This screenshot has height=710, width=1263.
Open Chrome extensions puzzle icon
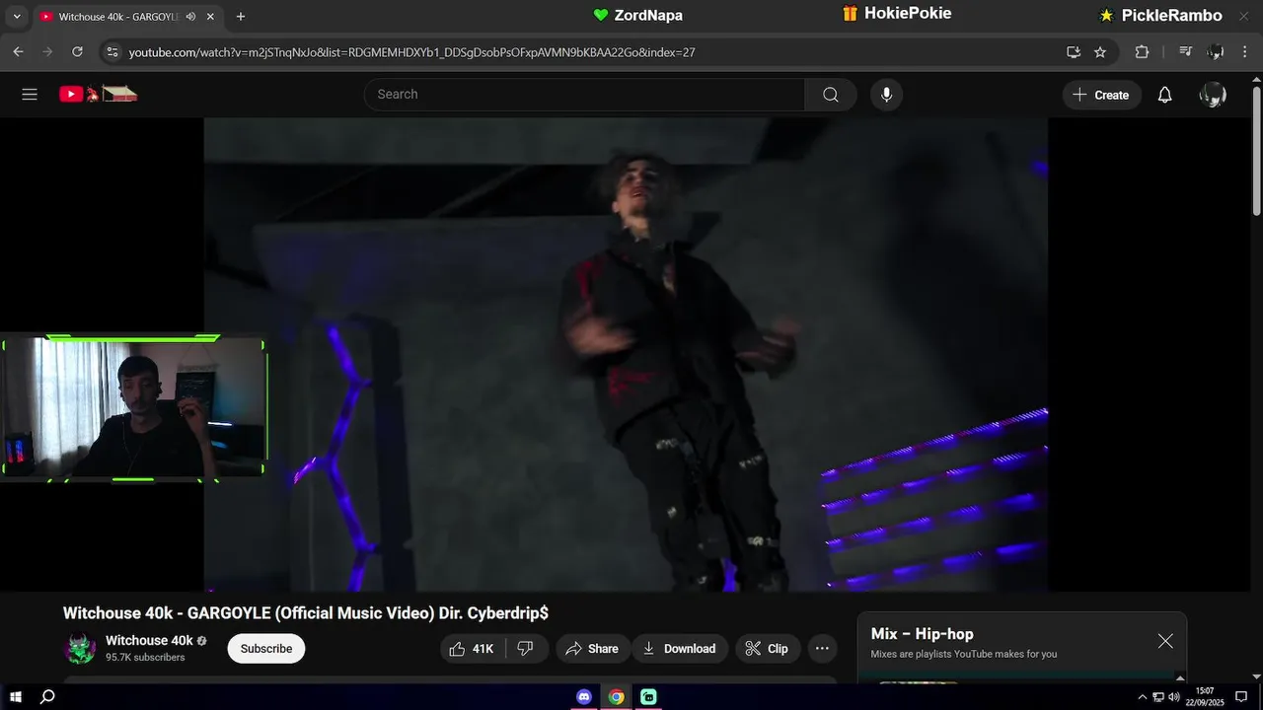point(1142,52)
